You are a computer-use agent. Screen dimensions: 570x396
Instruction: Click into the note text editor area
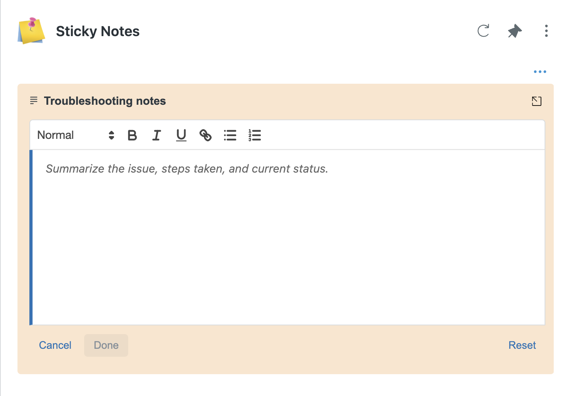[x=289, y=237]
